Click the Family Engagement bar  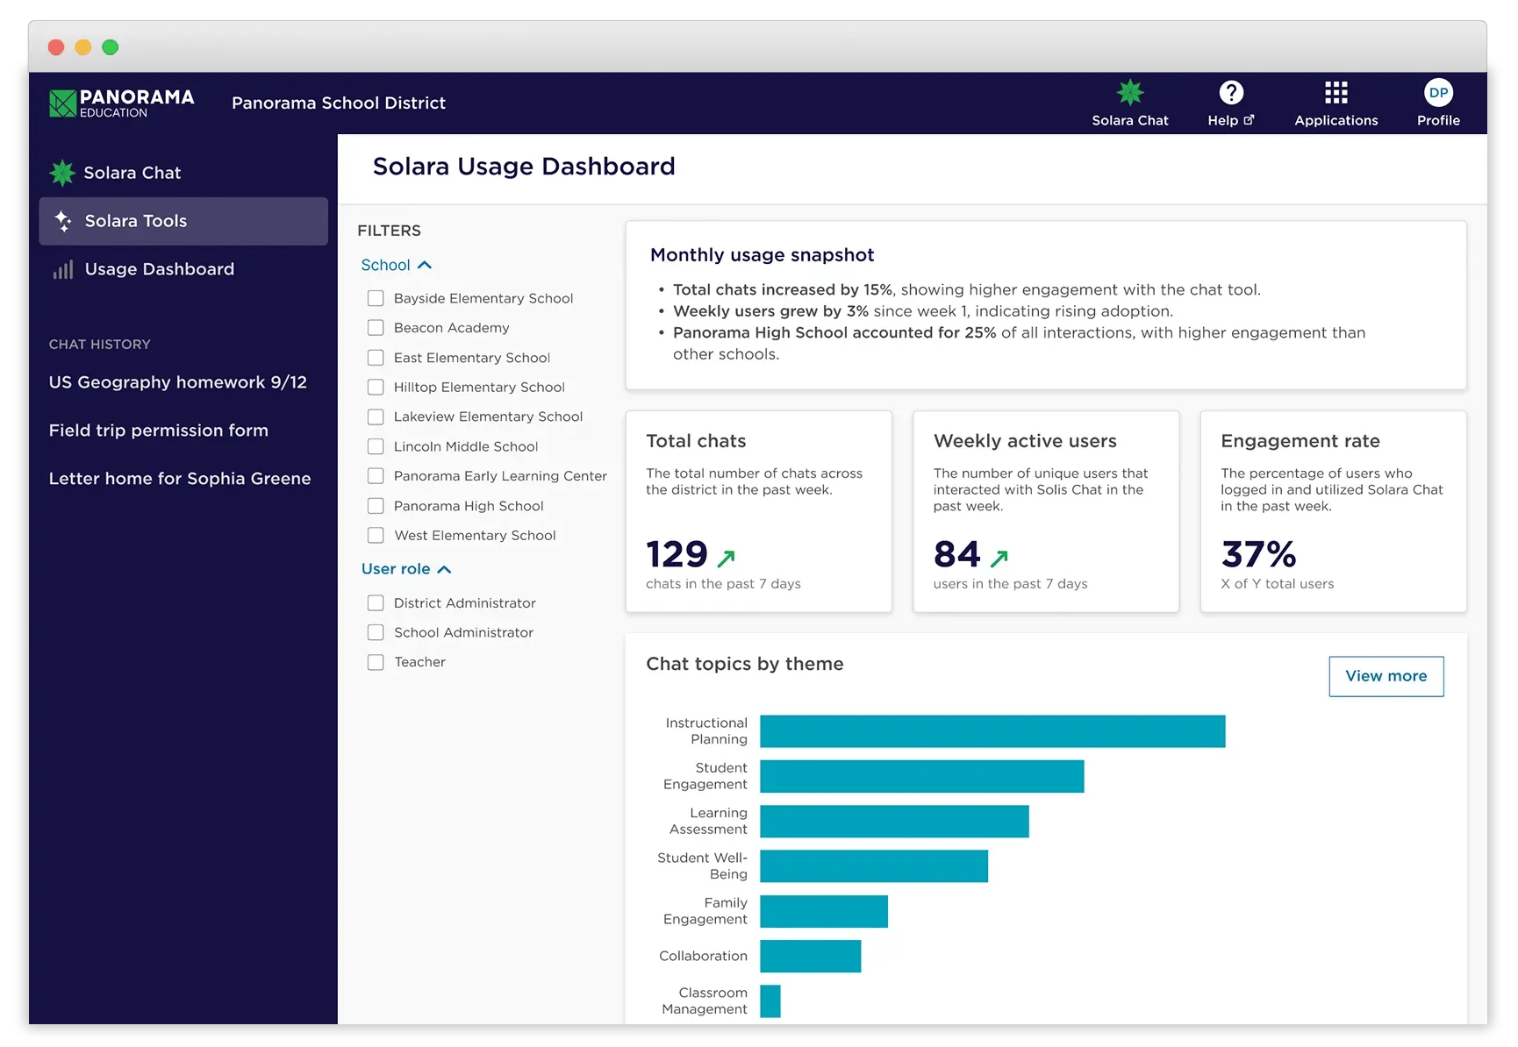pos(824,911)
